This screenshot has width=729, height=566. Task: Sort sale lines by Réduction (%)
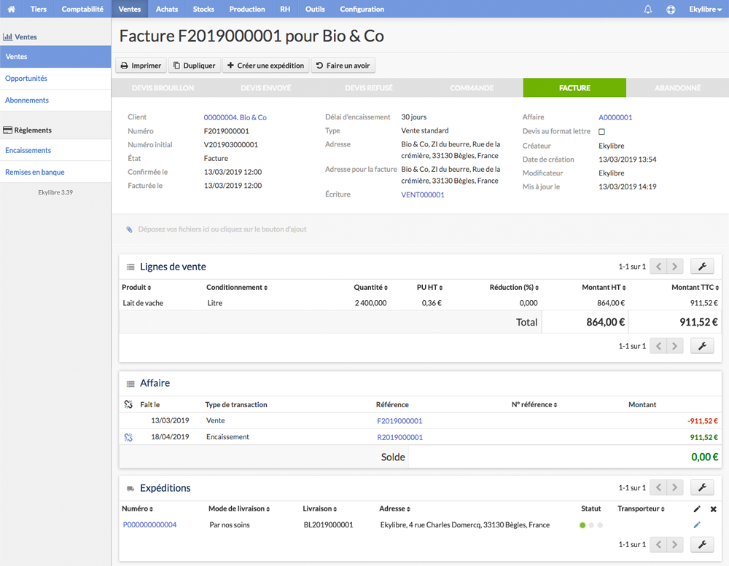pos(514,287)
